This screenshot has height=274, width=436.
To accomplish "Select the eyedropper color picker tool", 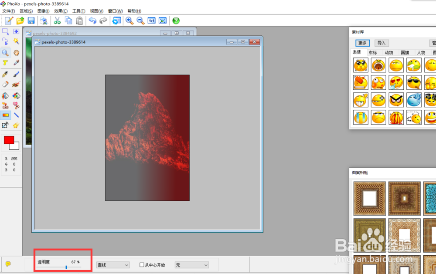I will [16, 63].
